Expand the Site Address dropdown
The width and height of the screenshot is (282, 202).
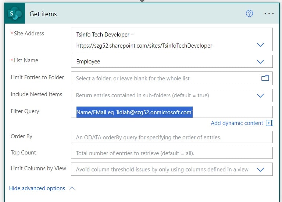click(260, 45)
